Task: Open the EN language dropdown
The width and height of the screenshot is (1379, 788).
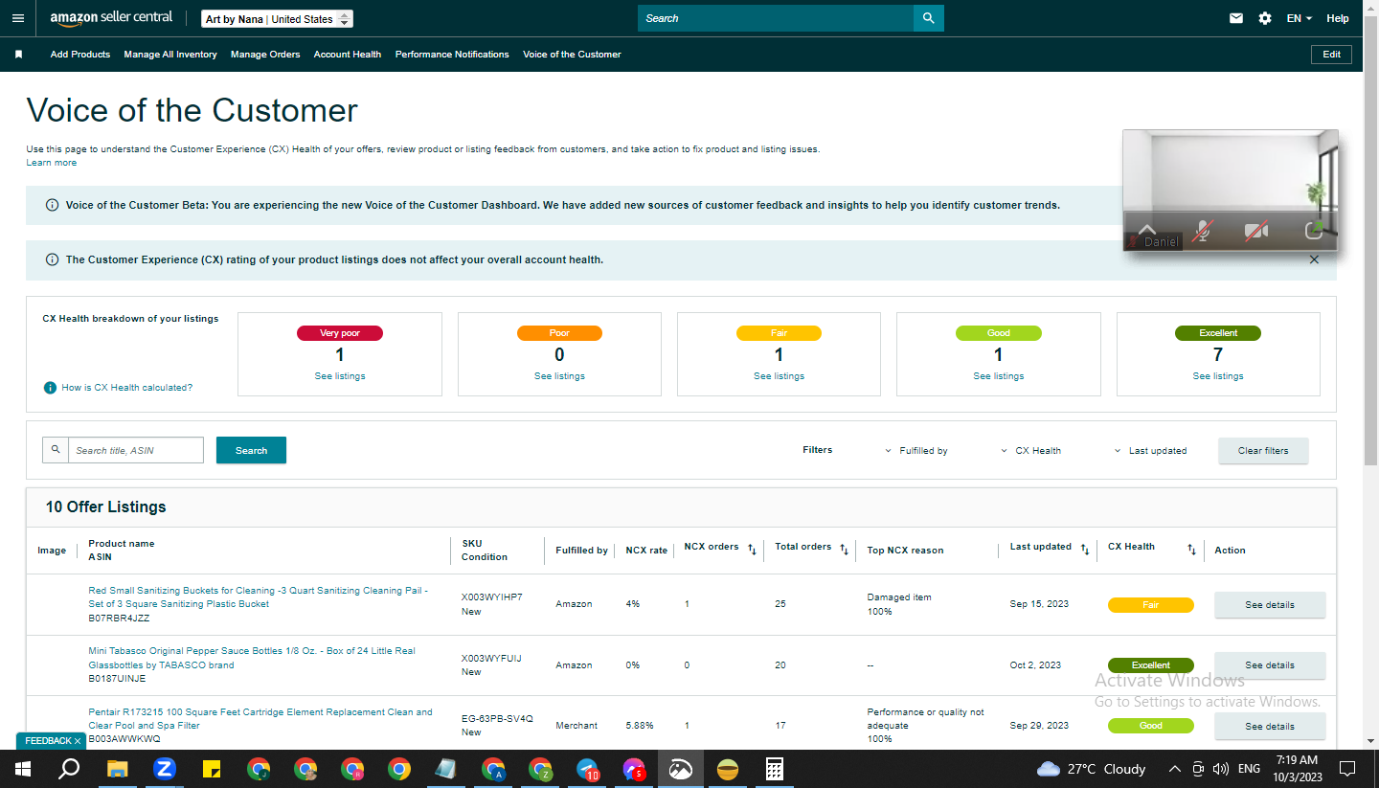Action: [1299, 18]
